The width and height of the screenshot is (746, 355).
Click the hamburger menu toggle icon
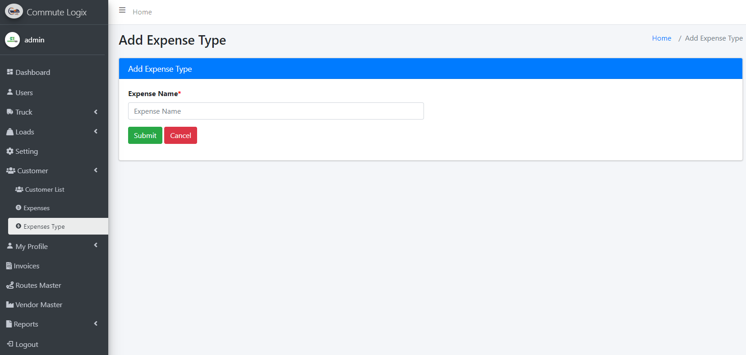(x=122, y=10)
